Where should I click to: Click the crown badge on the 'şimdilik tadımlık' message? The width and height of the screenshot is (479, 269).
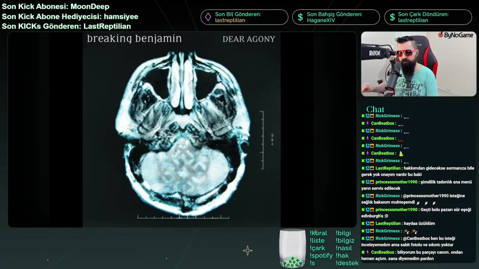372,182
